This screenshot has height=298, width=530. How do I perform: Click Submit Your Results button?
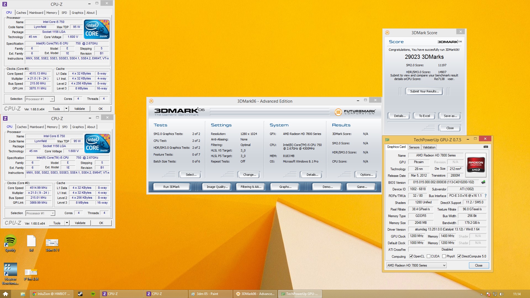pyautogui.click(x=424, y=91)
